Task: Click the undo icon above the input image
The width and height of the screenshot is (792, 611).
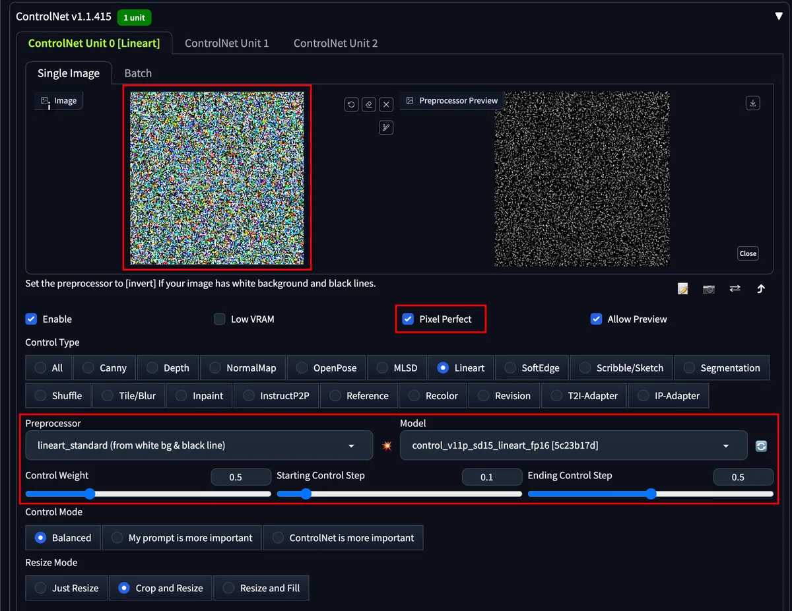Action: click(x=351, y=104)
